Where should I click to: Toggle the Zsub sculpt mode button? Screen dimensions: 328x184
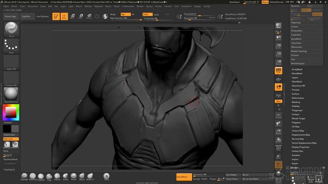pyautogui.click(x=156, y=14)
